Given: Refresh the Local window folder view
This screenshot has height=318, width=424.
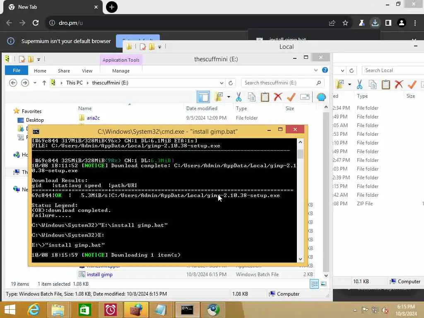Looking at the screenshot, I should pyautogui.click(x=351, y=70).
